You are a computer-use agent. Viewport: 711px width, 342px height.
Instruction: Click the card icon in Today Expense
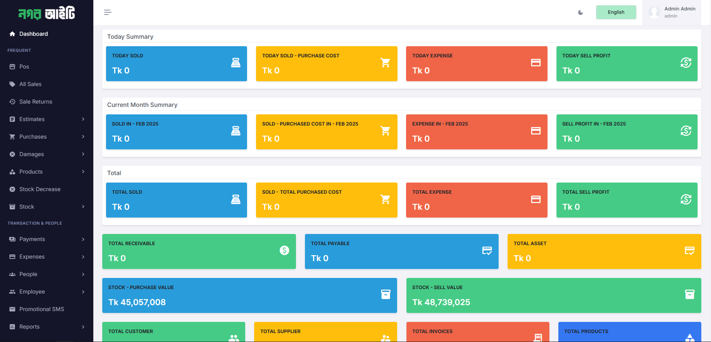536,63
